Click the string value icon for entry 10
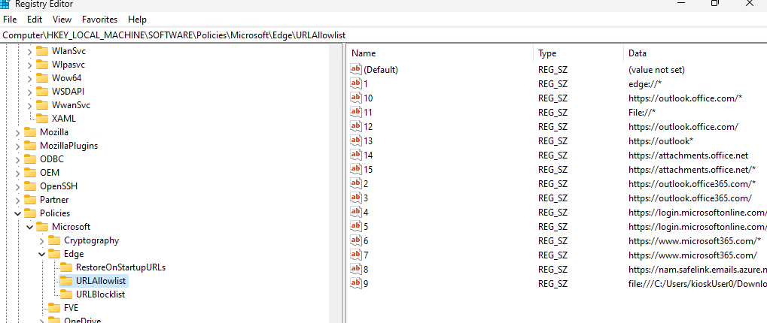This screenshot has height=323, width=767. click(x=357, y=98)
